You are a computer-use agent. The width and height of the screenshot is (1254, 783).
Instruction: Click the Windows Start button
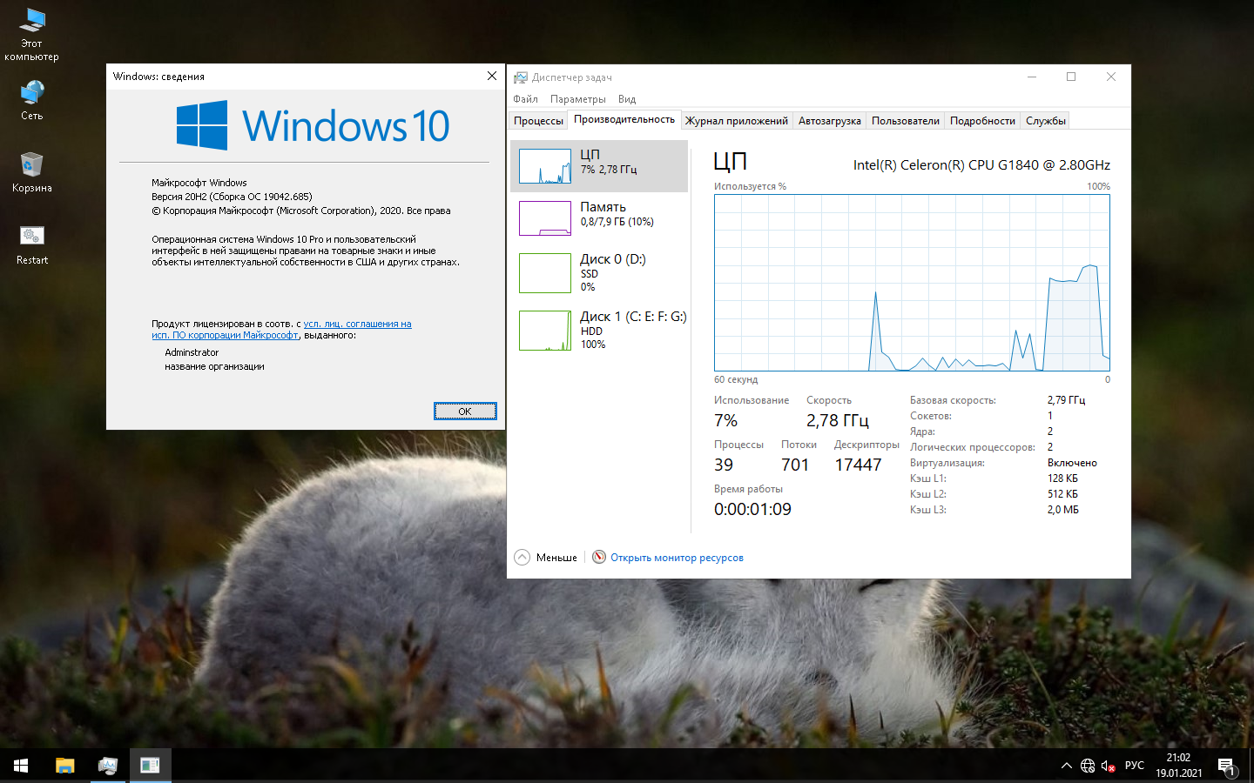(x=21, y=766)
